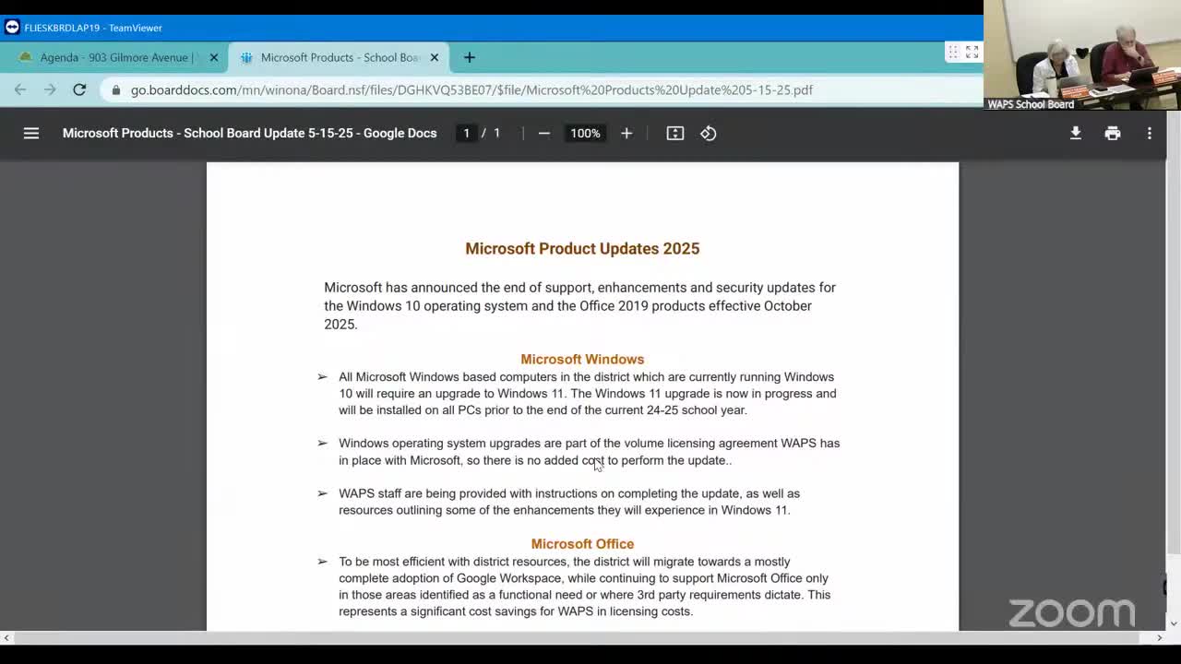1181x664 pixels.
Task: Print the Microsoft Products document
Action: point(1113,133)
